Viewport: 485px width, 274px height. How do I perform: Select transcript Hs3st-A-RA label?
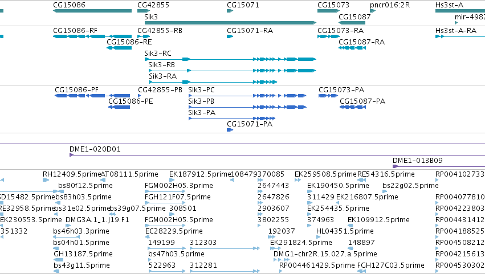(455, 31)
